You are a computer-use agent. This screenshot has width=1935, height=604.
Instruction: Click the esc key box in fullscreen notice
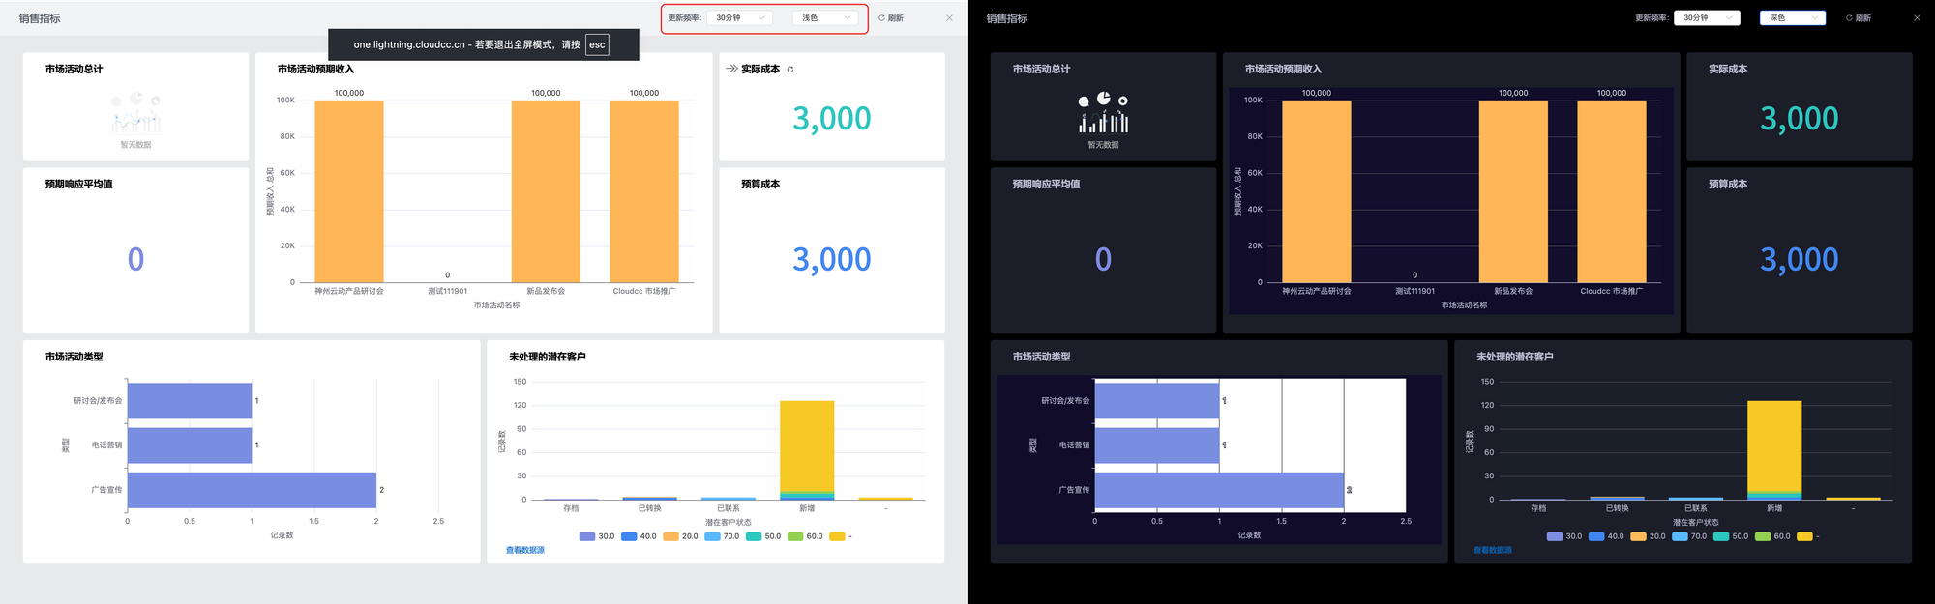coord(597,44)
